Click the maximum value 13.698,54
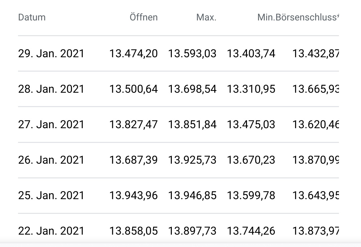 [192, 89]
